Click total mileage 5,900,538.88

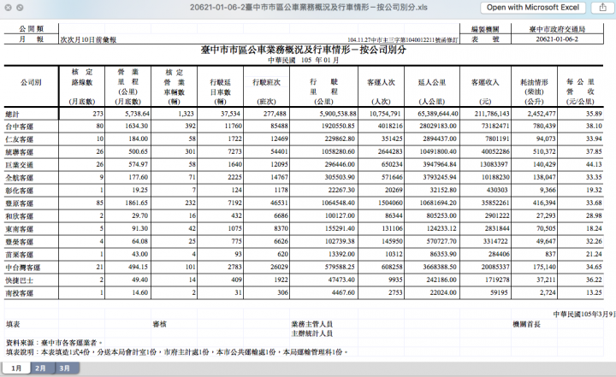tap(338, 114)
